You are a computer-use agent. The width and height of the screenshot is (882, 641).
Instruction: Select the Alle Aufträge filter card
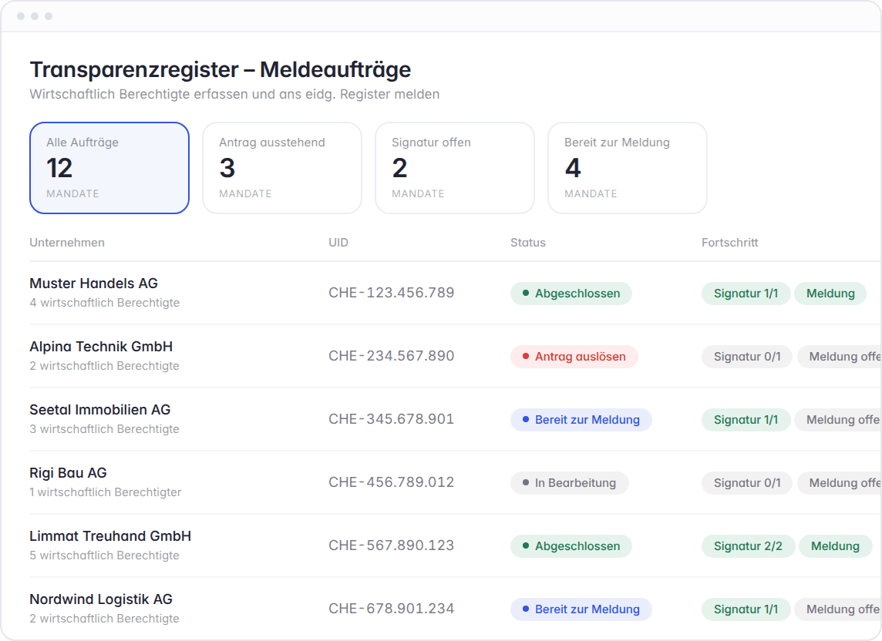click(x=109, y=167)
